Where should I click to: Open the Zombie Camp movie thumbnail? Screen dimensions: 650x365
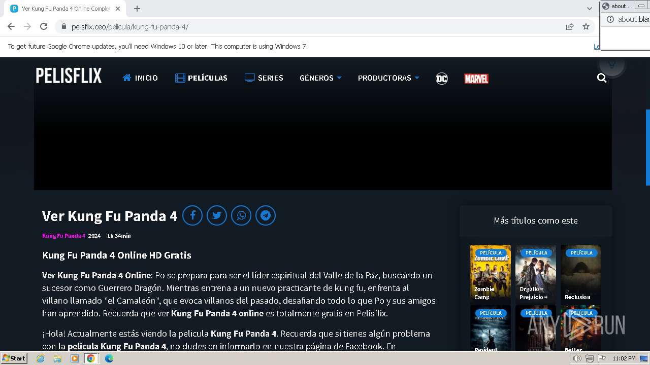click(x=491, y=274)
